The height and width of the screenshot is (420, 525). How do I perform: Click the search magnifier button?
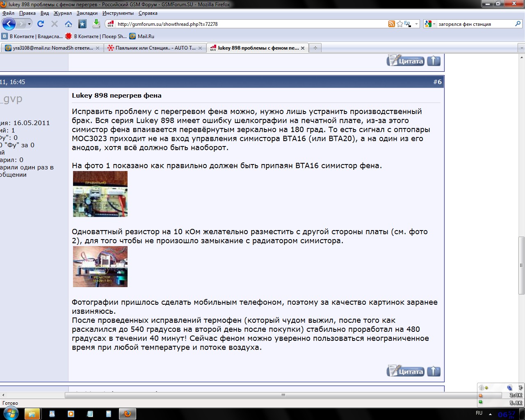[x=518, y=24]
